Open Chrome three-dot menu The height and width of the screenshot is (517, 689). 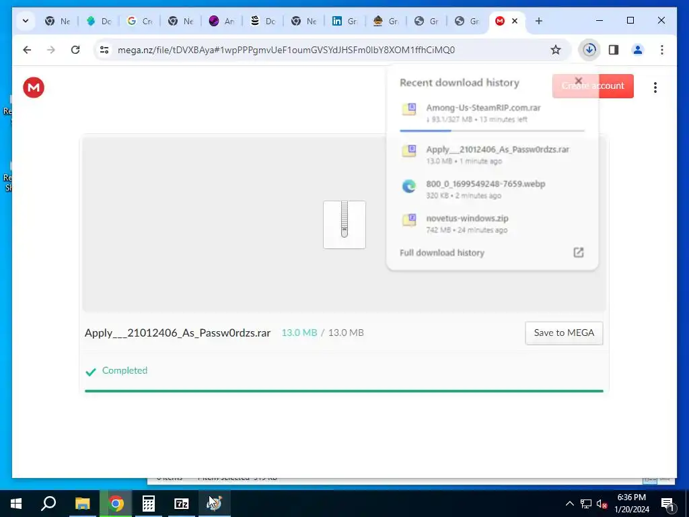[662, 50]
